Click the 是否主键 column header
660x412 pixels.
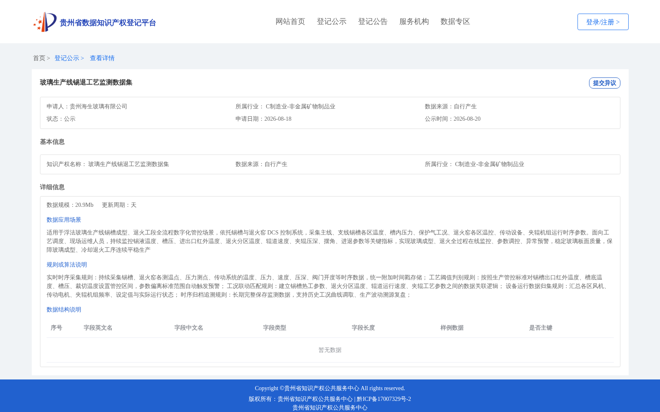[541, 328]
